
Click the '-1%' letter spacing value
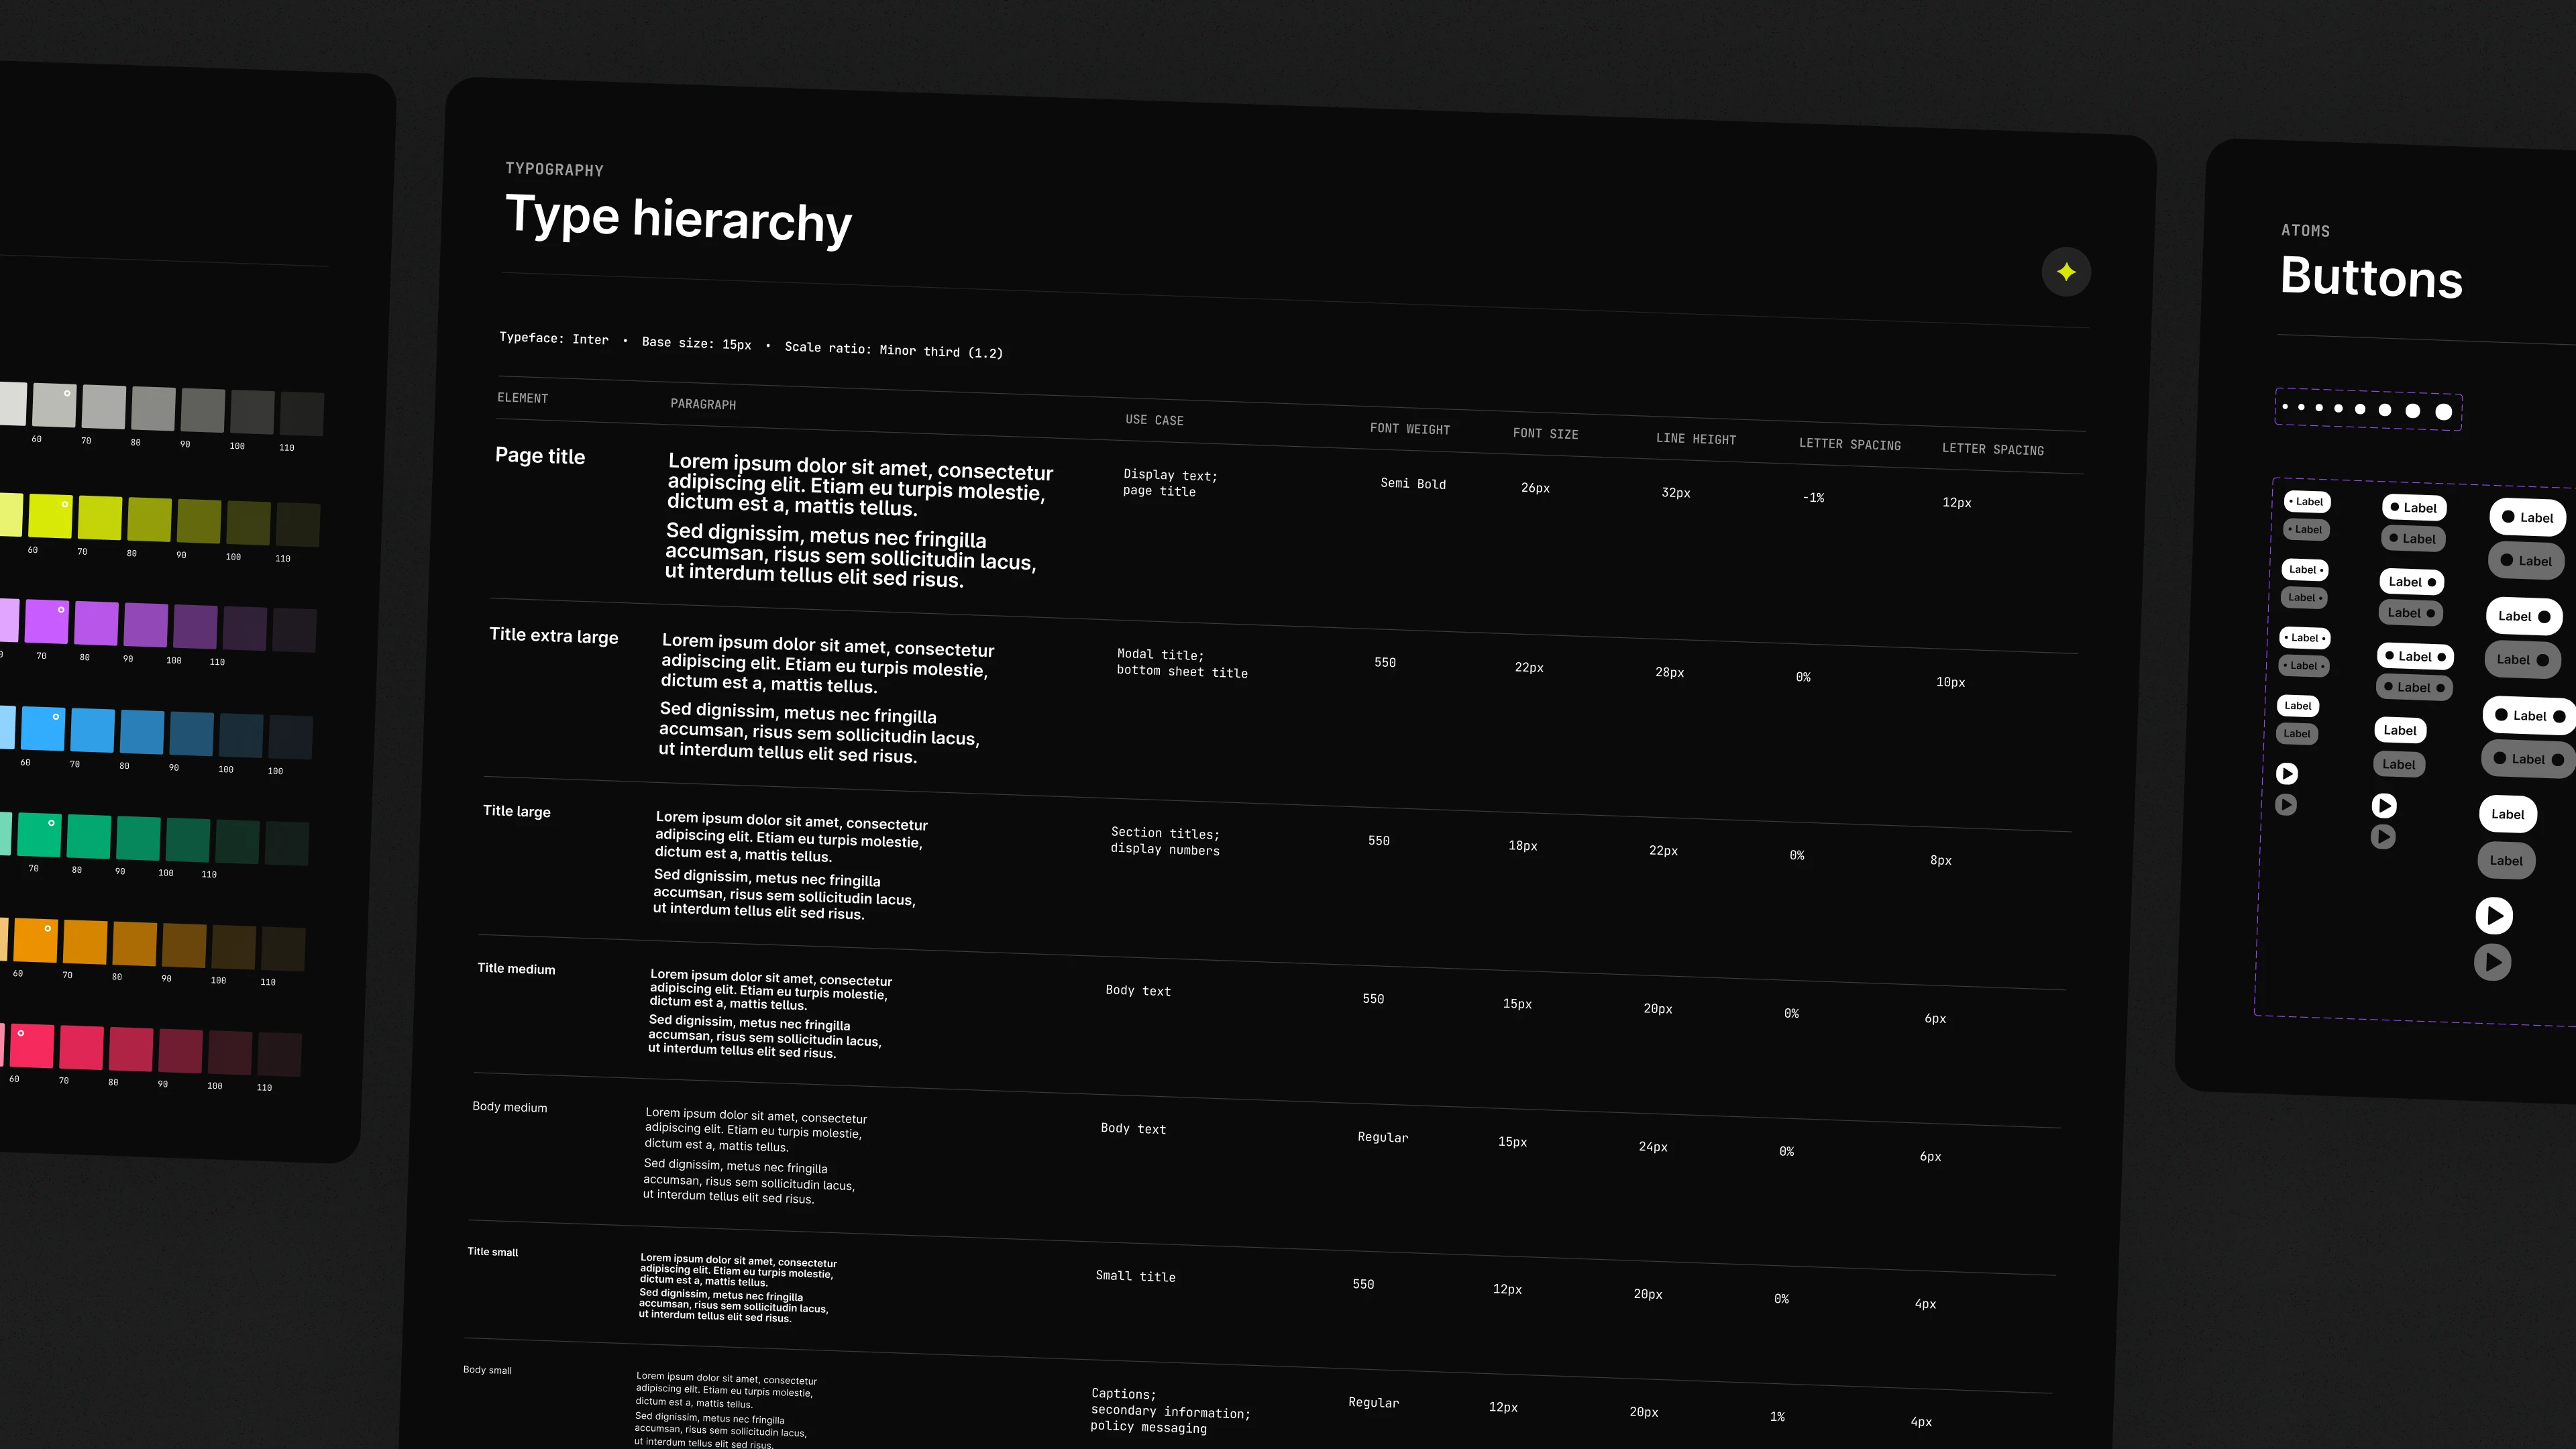pyautogui.click(x=1813, y=498)
